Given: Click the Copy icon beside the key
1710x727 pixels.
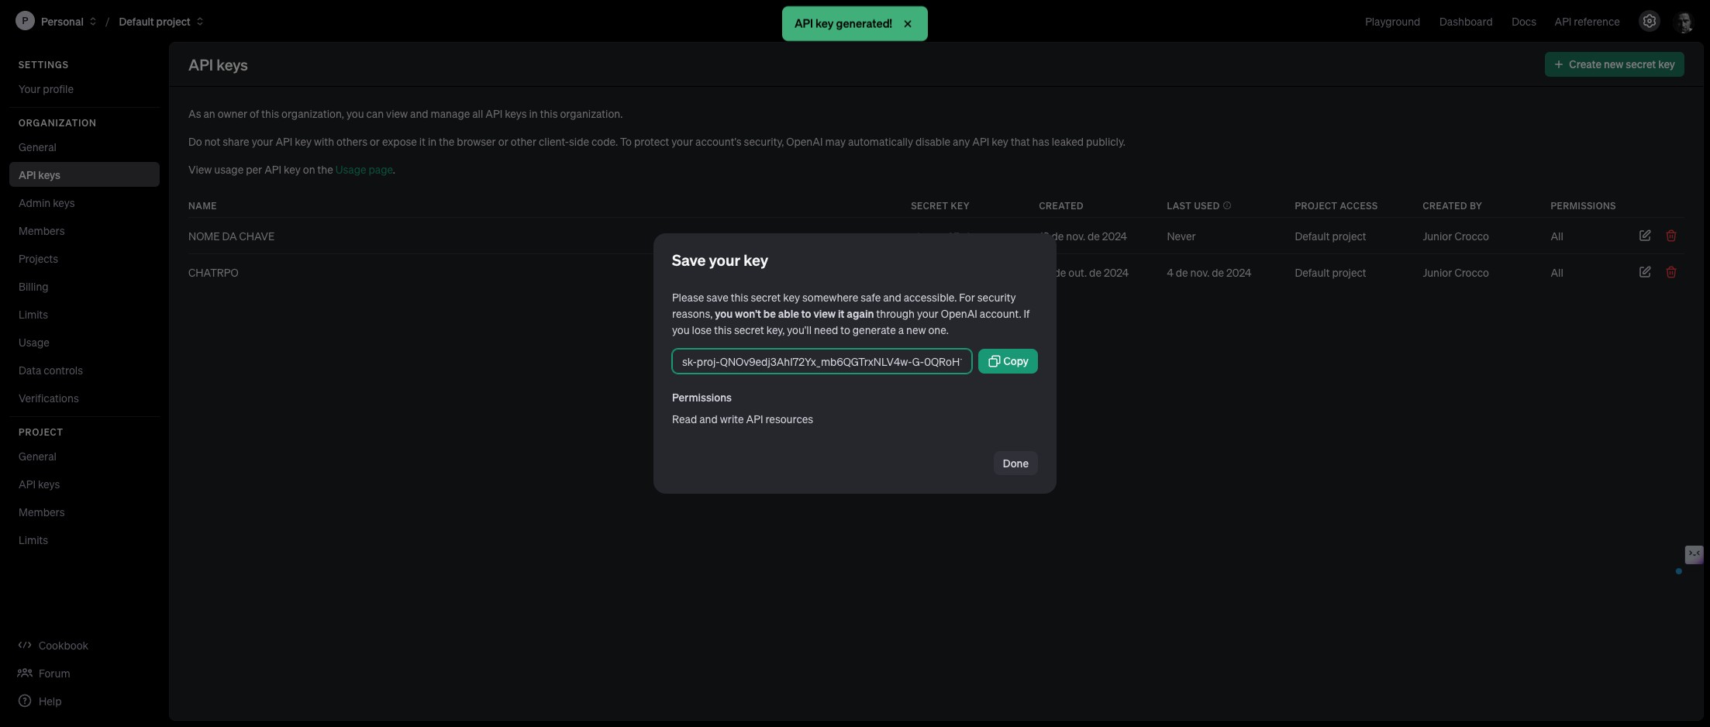Looking at the screenshot, I should click(x=994, y=361).
